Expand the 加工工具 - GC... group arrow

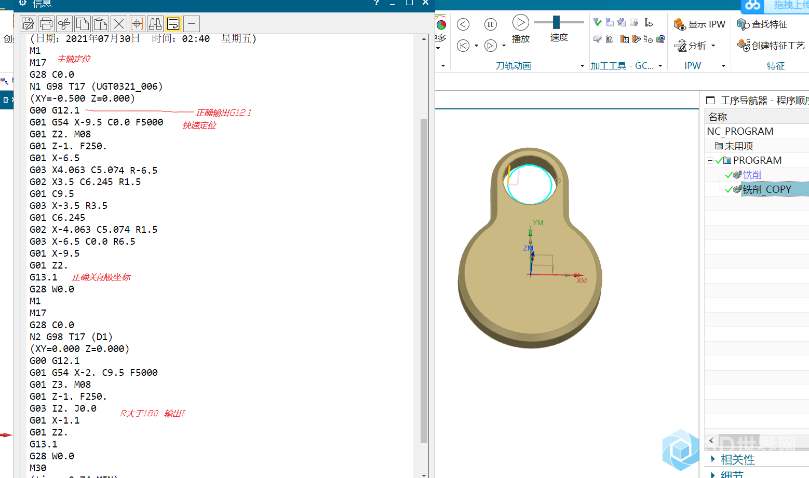(660, 66)
